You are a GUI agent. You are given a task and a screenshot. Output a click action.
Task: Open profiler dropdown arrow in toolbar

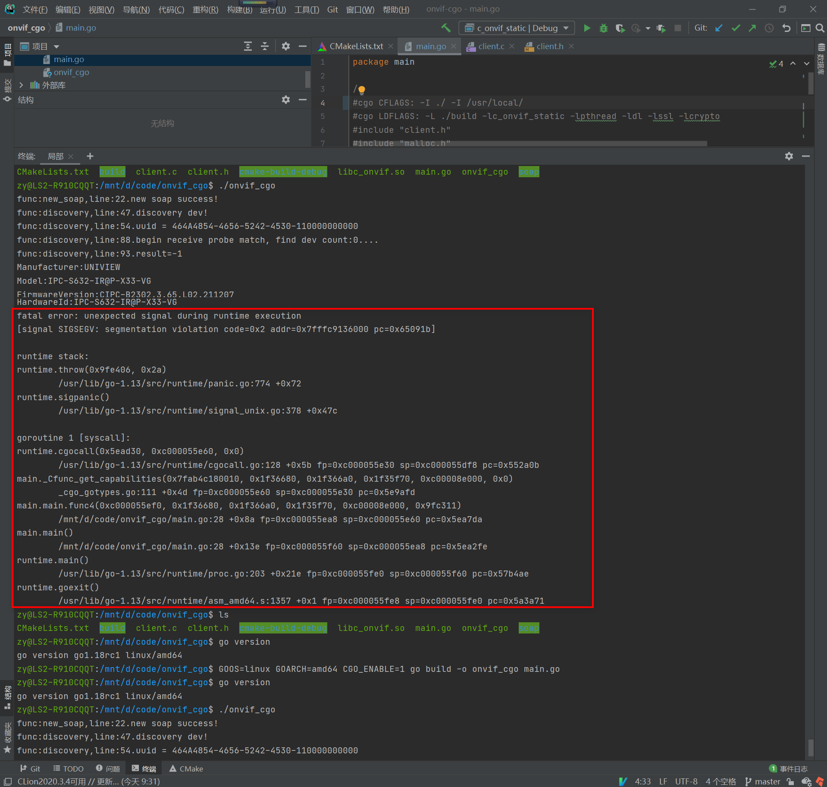[x=648, y=28]
